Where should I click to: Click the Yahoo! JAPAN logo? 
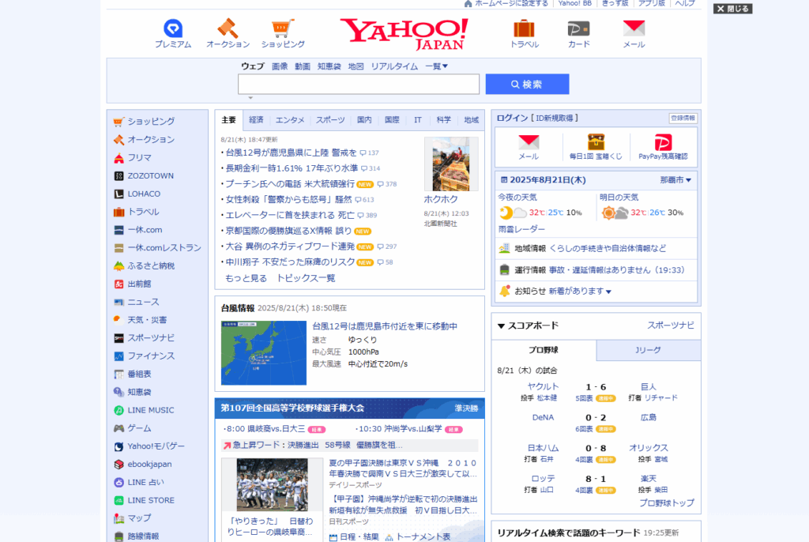(x=404, y=35)
